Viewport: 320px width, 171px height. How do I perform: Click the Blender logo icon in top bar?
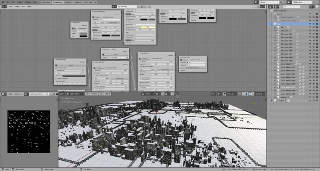[2, 2]
